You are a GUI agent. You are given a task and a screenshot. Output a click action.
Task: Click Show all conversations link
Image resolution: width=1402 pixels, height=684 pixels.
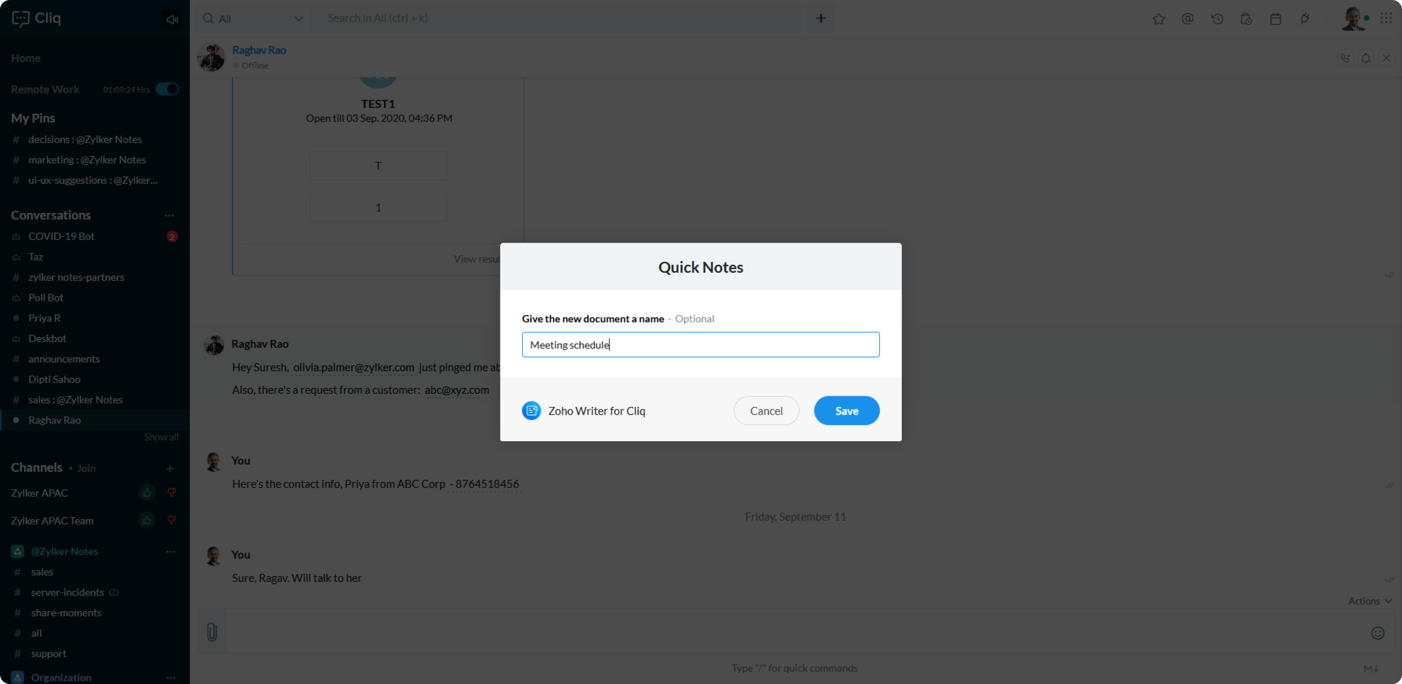tap(161, 437)
